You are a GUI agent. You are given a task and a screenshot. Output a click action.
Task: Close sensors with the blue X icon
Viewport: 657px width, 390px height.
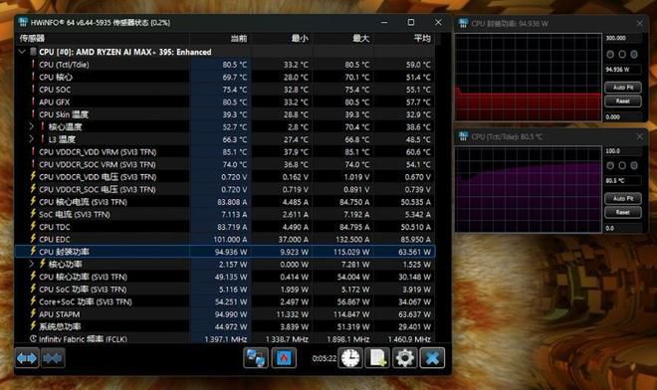[432, 358]
